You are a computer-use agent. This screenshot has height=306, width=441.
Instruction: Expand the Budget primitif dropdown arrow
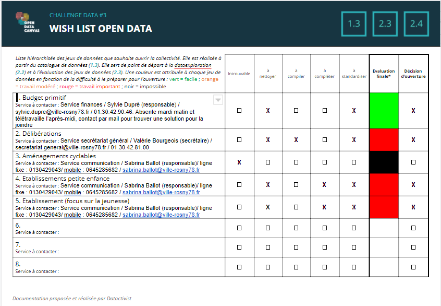(x=218, y=100)
